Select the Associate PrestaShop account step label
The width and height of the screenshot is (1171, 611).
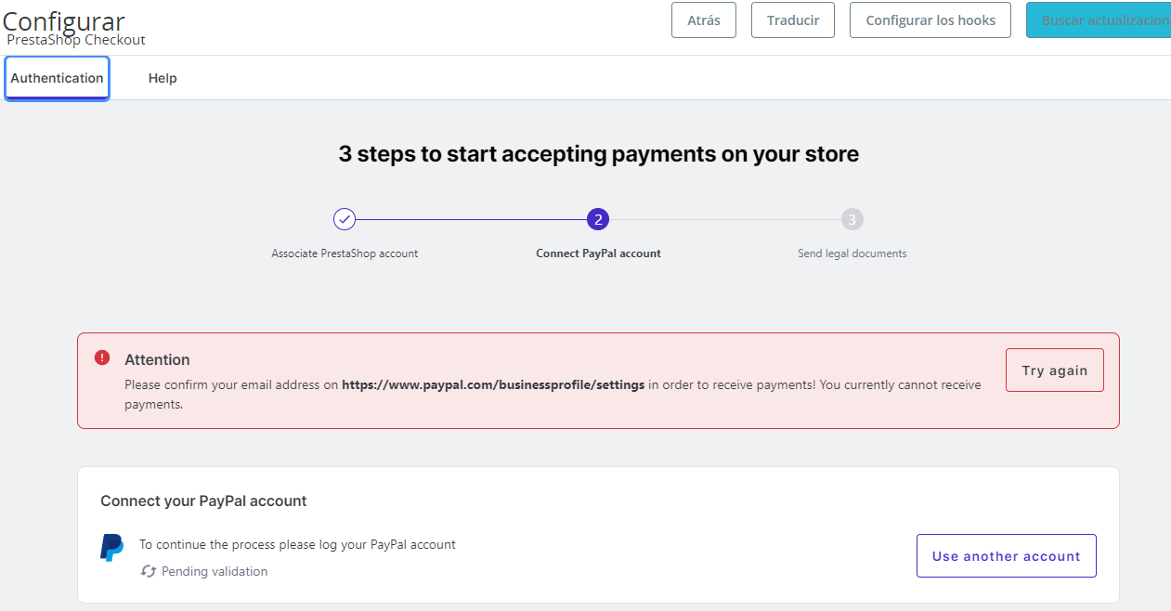pos(345,253)
